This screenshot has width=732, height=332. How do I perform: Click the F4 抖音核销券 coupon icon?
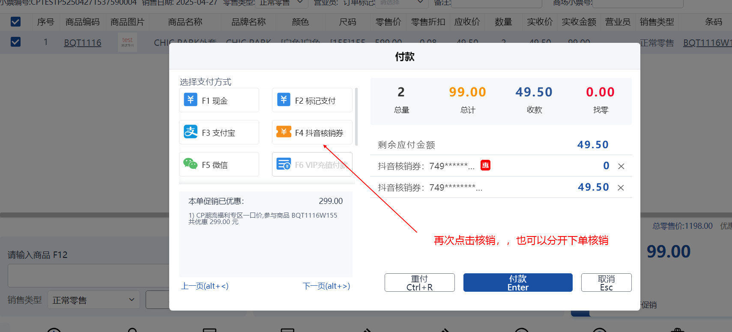click(284, 132)
